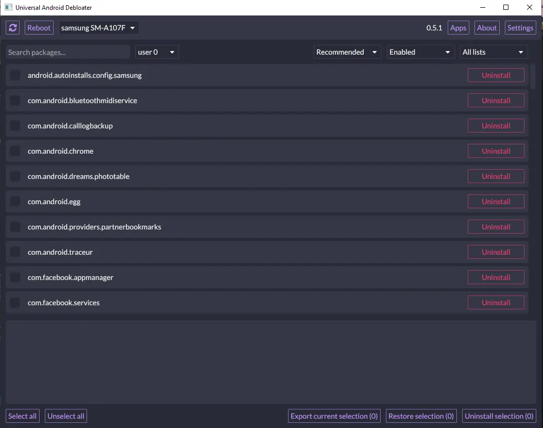Check the com.facebook.appmanager checkbox
Image resolution: width=543 pixels, height=428 pixels.
[15, 277]
